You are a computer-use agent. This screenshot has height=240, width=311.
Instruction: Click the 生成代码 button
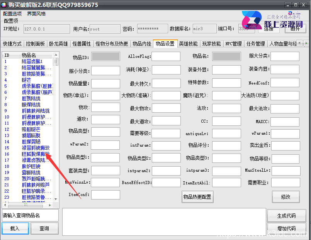(x=286, y=215)
